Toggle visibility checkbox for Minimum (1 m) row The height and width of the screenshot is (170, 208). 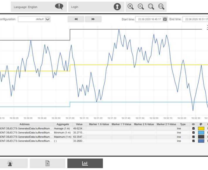pyautogui.click(x=193, y=132)
